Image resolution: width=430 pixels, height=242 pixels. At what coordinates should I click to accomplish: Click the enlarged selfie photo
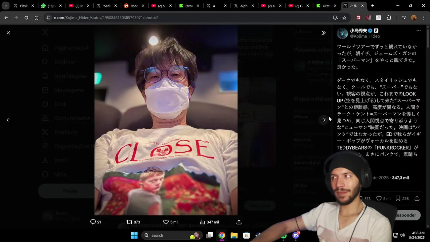pyautogui.click(x=166, y=120)
